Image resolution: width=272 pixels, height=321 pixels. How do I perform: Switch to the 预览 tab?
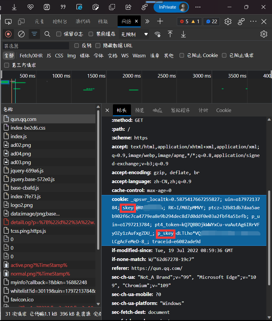(x=140, y=110)
